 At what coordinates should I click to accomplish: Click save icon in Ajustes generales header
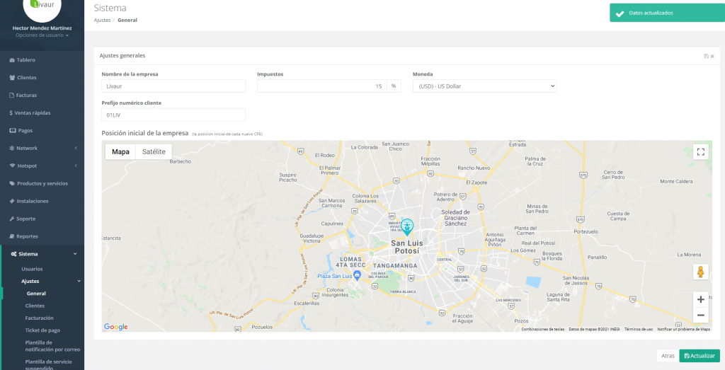tap(706, 56)
